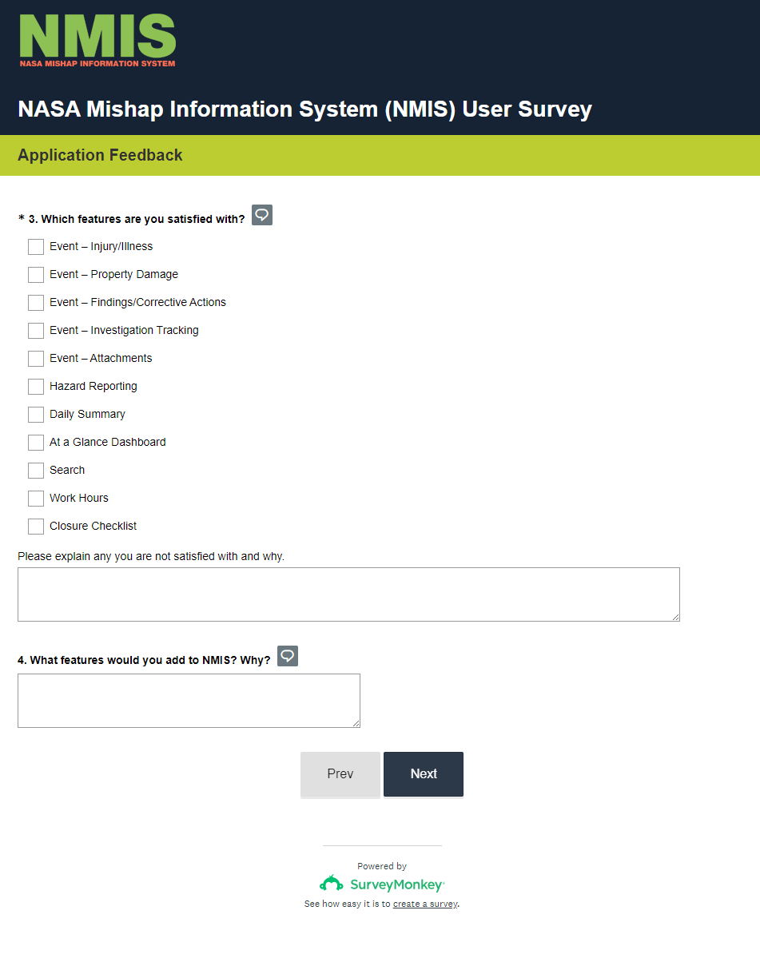The width and height of the screenshot is (760, 962).
Task: Open comment bubble icon for question 3
Action: pyautogui.click(x=262, y=215)
